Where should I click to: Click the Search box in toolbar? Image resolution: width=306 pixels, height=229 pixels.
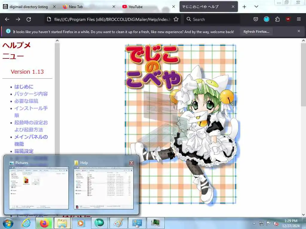click(x=212, y=19)
